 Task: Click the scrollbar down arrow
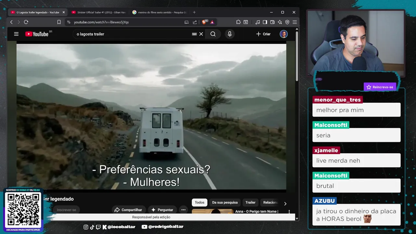pos(297,219)
